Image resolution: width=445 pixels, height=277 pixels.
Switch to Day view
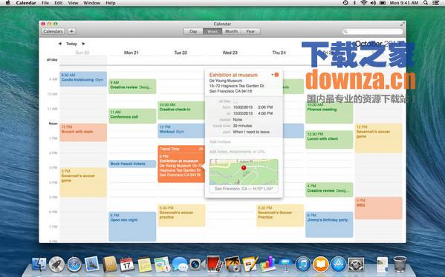coord(193,31)
